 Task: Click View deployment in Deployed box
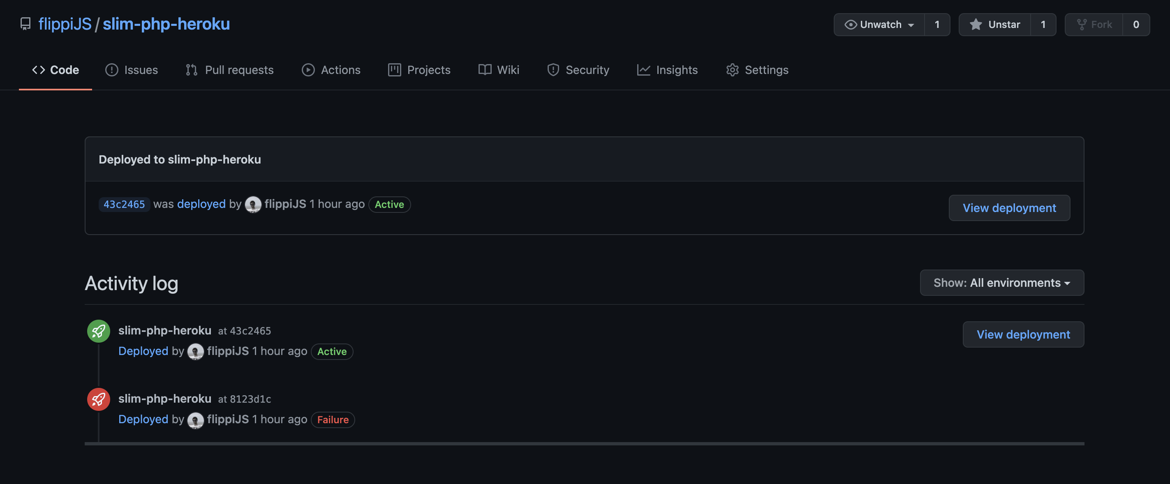point(1009,208)
